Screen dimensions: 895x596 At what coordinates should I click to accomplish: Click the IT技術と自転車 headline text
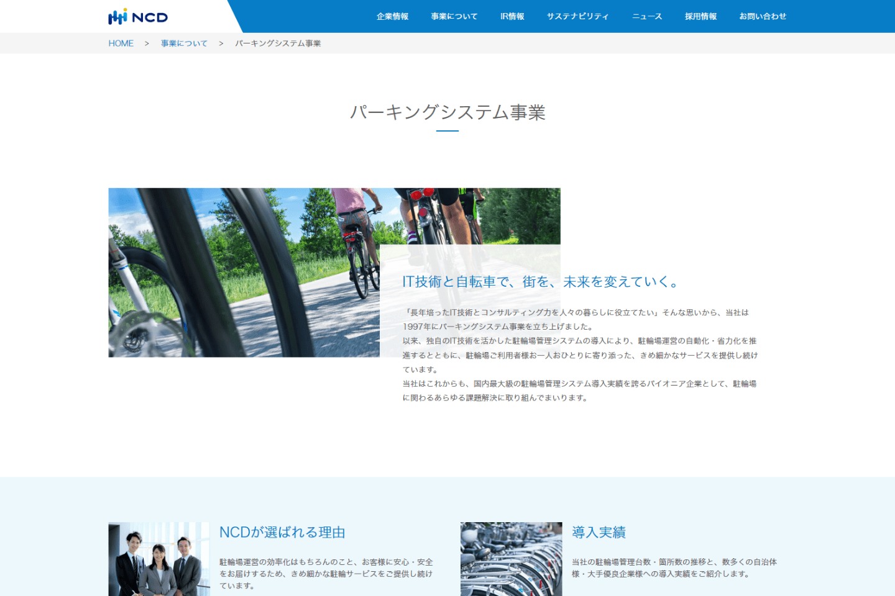coord(541,281)
